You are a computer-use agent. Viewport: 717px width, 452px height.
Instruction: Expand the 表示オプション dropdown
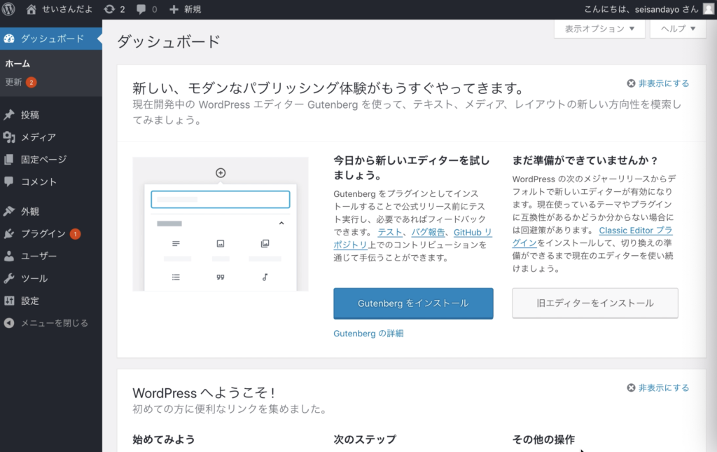599,29
